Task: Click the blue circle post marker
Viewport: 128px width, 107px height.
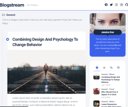Action: (7, 40)
